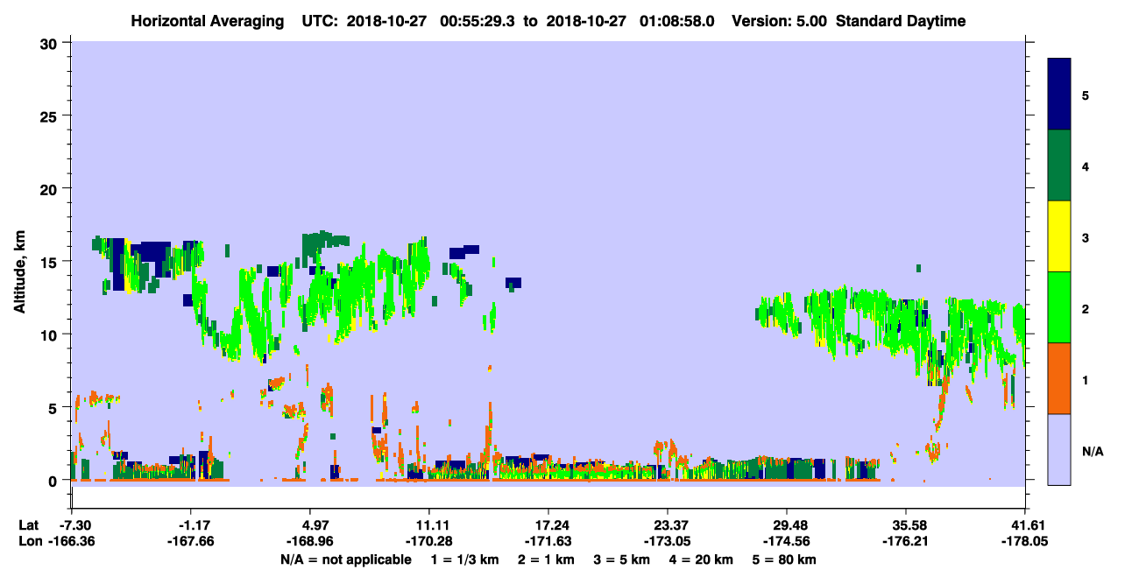Viewport: 1139px width, 584px height.
Task: Click the latitude 17.24 tick label
Action: 548,525
